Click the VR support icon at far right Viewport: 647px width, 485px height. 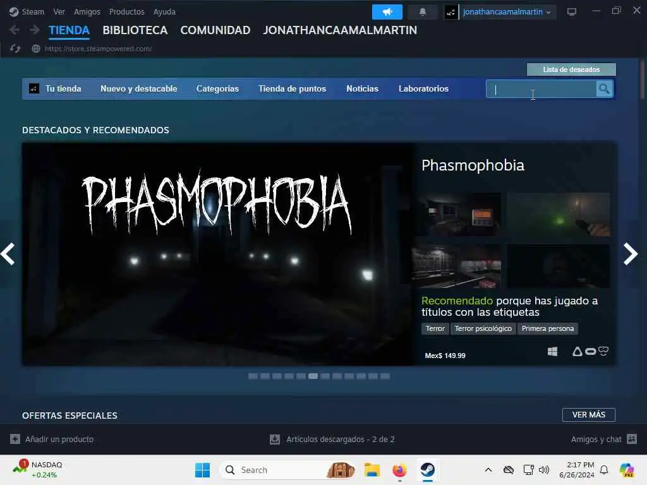tap(603, 351)
